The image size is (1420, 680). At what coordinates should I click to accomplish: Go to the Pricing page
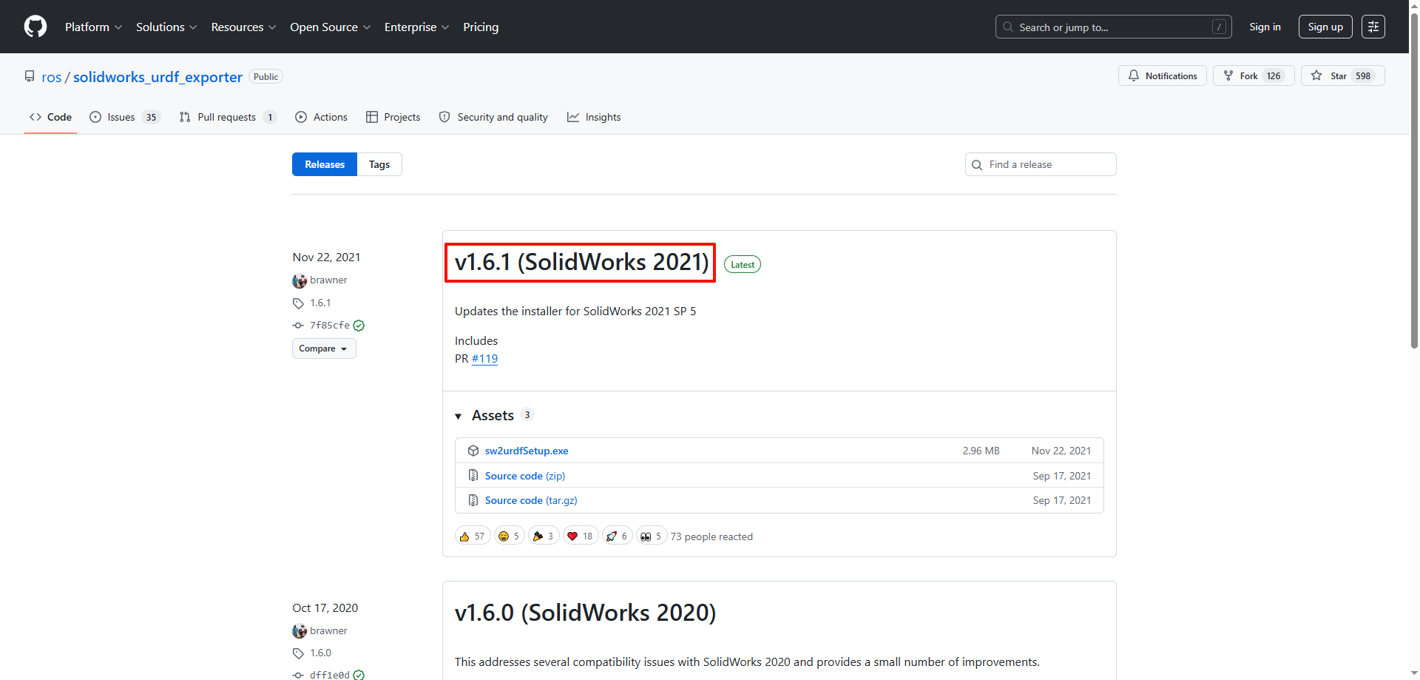coord(481,27)
